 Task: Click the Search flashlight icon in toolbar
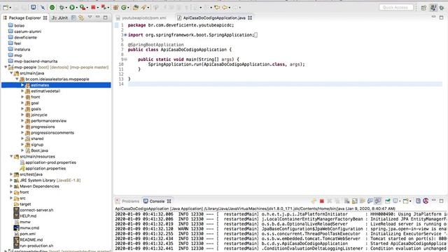tap(143, 8)
